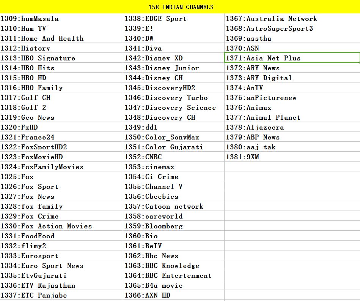Click cell '1359:Bloomberg'
This screenshot has height=301, width=360.
tap(174, 226)
